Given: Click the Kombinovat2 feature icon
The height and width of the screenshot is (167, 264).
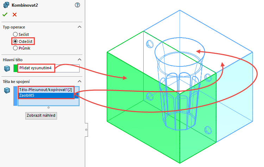Looking at the screenshot, I should 6,5.
